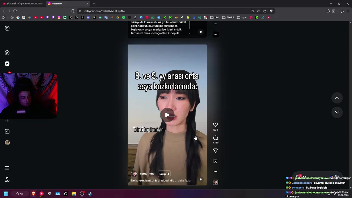Open OBS Studio from the taskbar
Screen dimensions: 352x198
click(82, 194)
